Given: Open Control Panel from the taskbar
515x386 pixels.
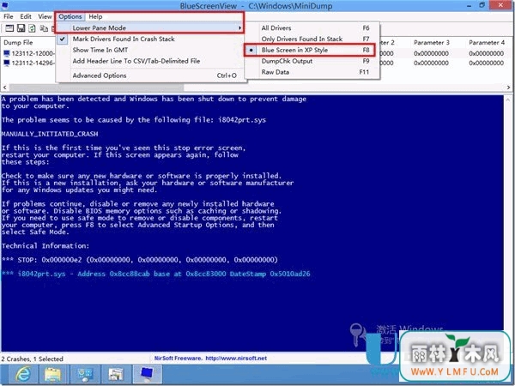Looking at the screenshot, I should [x=85, y=375].
